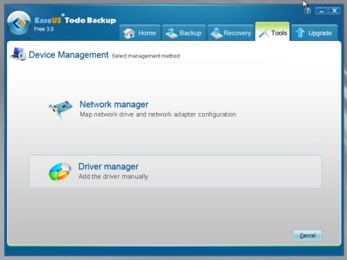Screen dimensions: 347x260
Task: Click 'Map network drive and network adapter configuration' text
Action: click(158, 114)
